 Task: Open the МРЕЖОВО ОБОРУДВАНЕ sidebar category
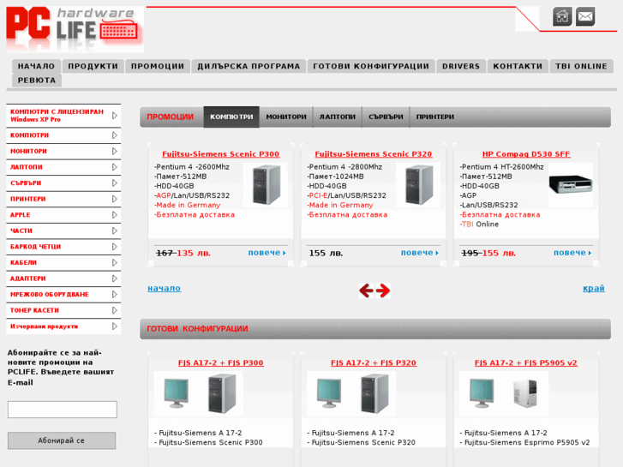coord(63,295)
